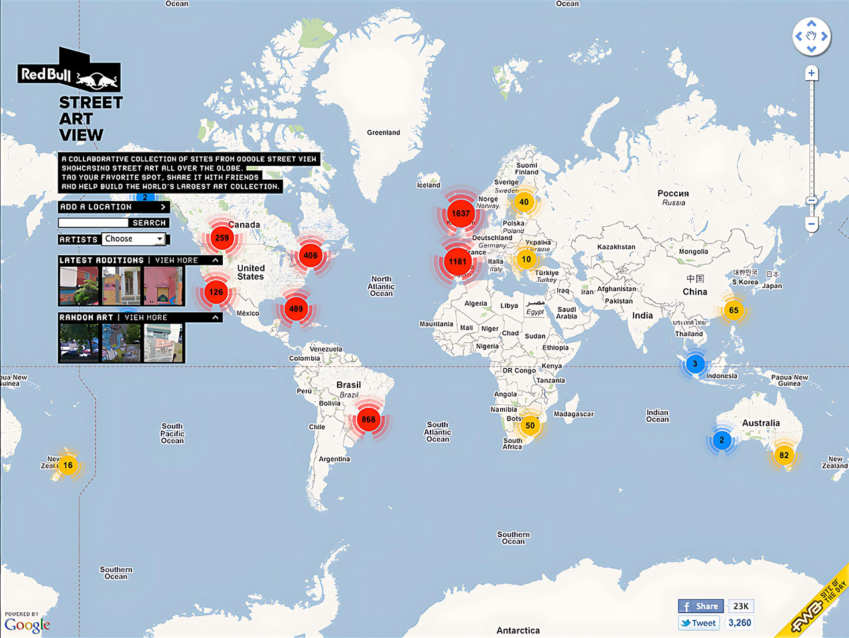The width and height of the screenshot is (849, 638).
Task: Open the yellow 10 cluster near Turkey
Action: click(526, 259)
